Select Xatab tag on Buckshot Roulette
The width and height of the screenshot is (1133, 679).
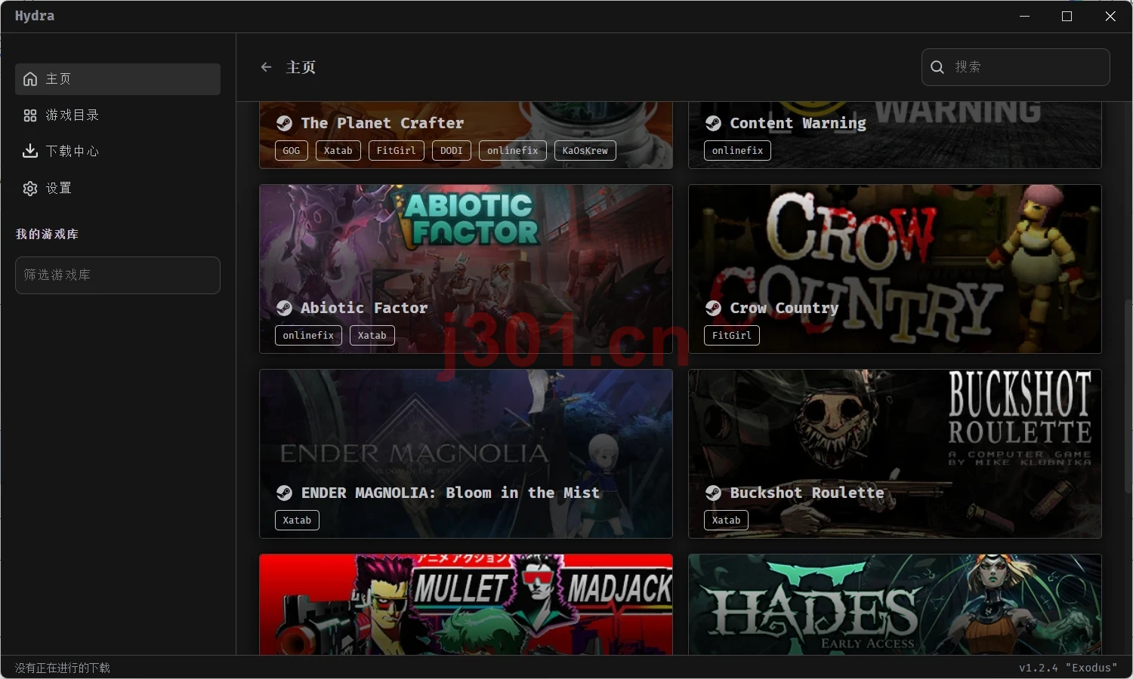[726, 521]
